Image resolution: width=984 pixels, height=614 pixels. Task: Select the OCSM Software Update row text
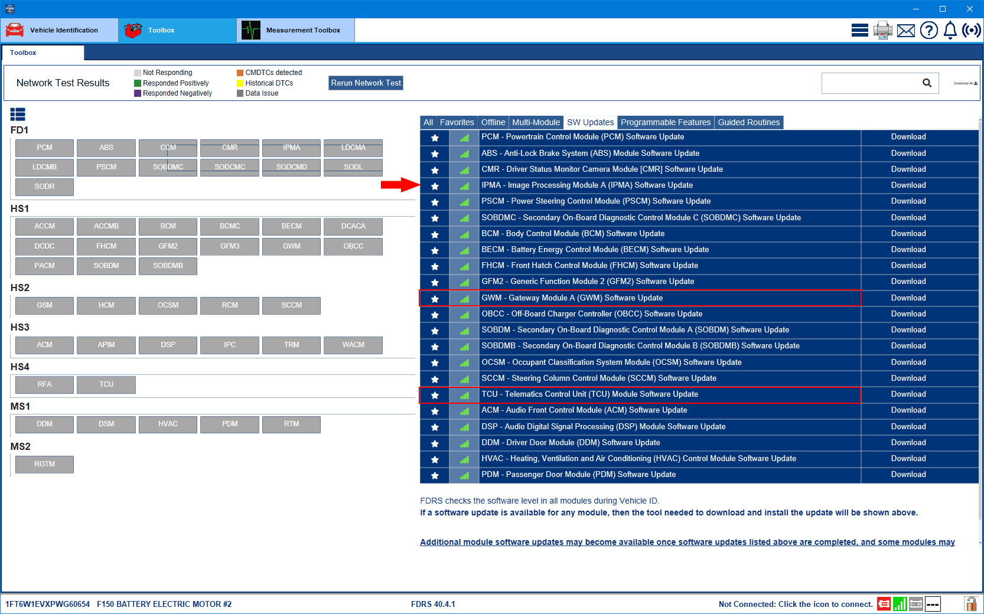pos(611,362)
